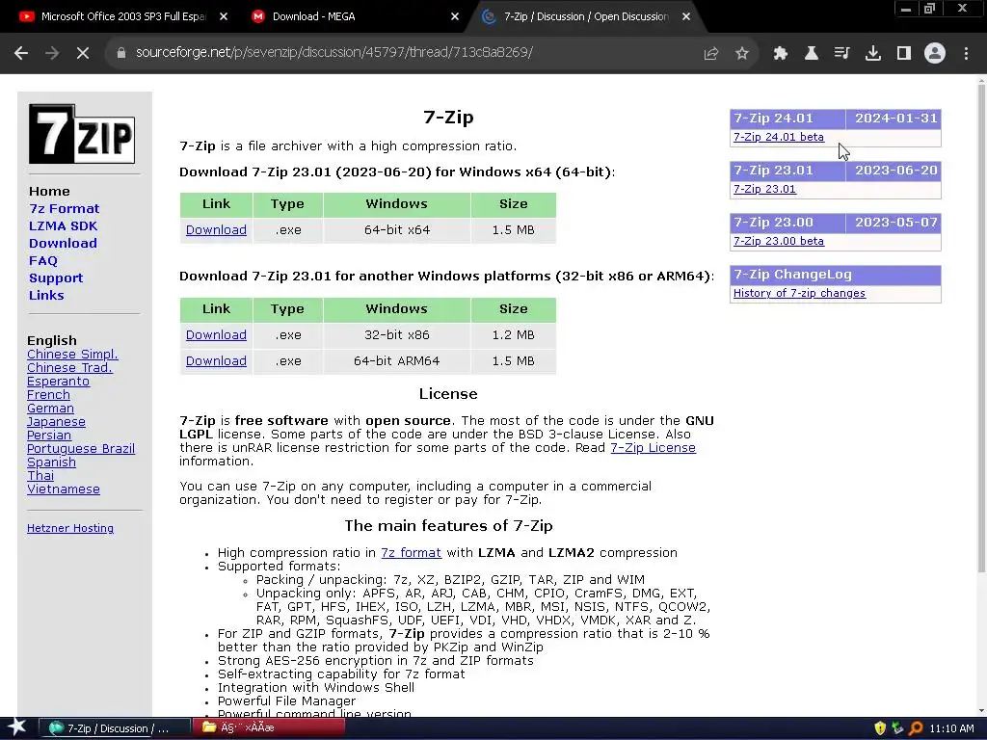Switch language to French
Viewport: 987px width, 740px height.
pyautogui.click(x=48, y=395)
